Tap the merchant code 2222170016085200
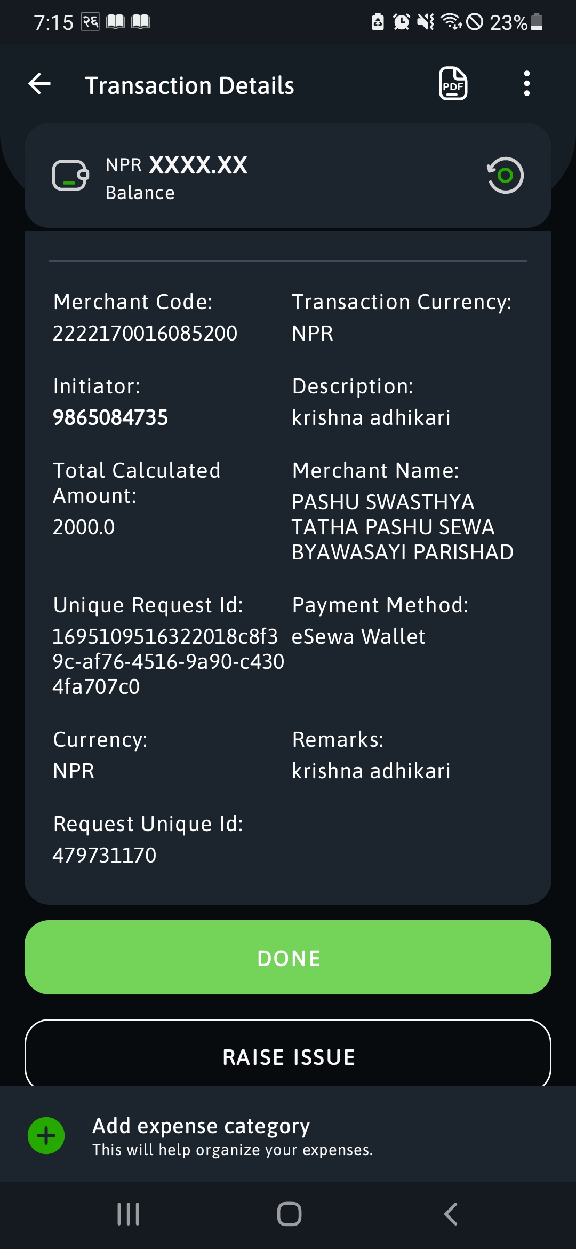 click(x=145, y=333)
